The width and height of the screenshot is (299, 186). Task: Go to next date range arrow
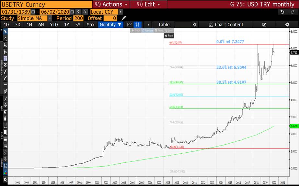(x=85, y=12)
